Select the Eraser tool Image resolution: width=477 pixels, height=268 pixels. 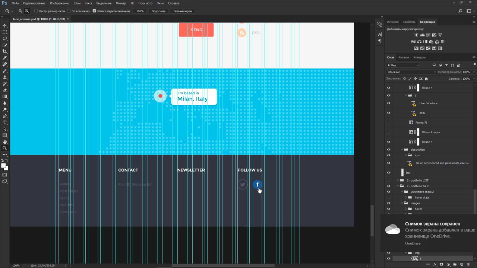click(5, 90)
